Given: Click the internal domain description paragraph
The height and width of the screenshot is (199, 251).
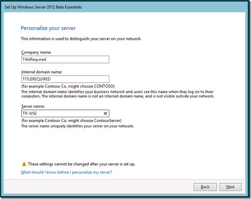Looking at the screenshot, I should (x=117, y=94).
